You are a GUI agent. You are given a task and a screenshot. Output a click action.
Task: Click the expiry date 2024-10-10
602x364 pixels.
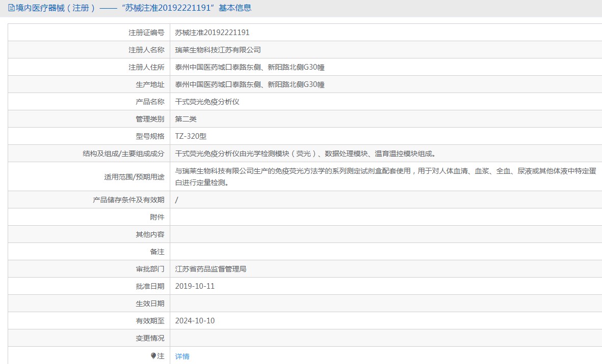[x=195, y=321]
